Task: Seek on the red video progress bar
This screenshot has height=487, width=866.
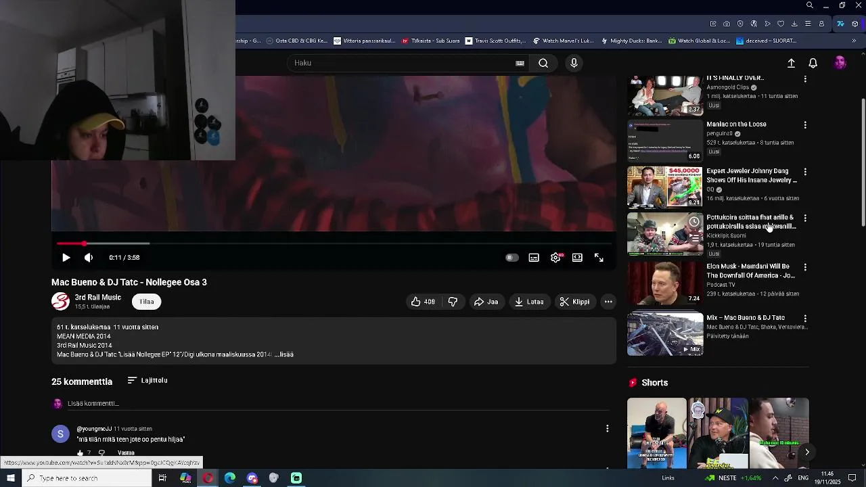Action: 334,243
